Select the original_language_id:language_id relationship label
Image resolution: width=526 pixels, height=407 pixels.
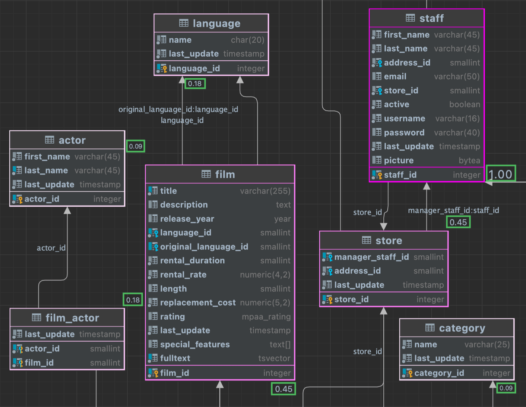click(178, 109)
